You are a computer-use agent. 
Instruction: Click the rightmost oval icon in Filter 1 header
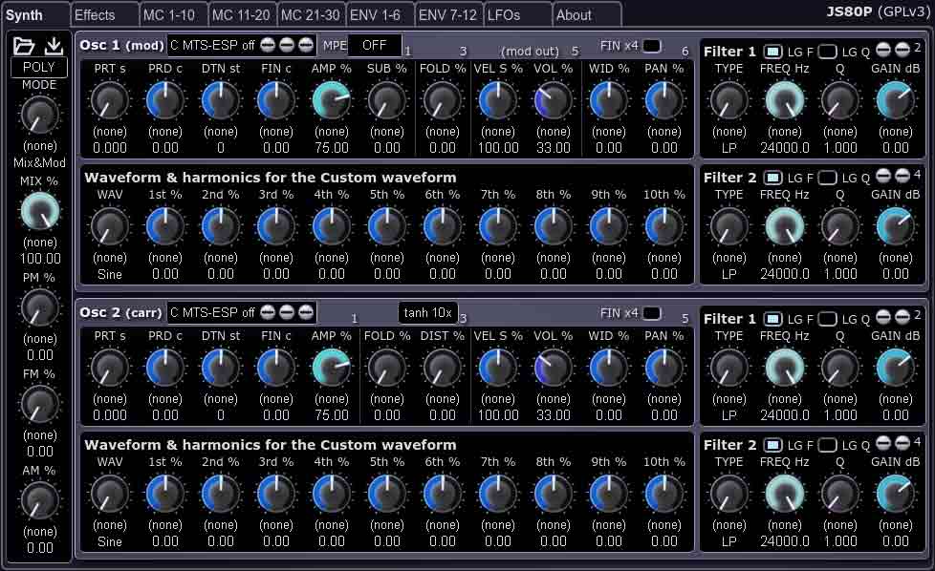tap(902, 51)
